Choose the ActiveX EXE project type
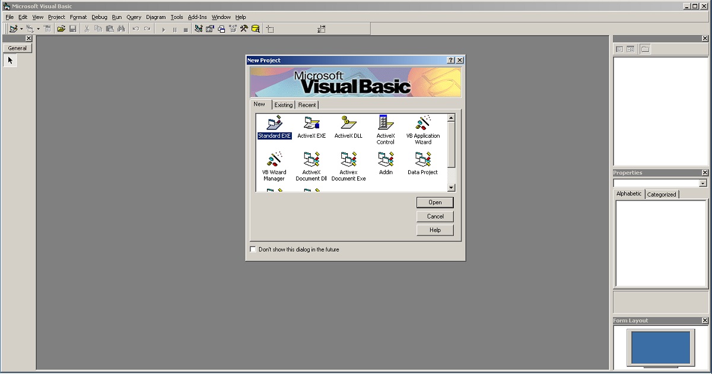The image size is (712, 374). [x=311, y=128]
